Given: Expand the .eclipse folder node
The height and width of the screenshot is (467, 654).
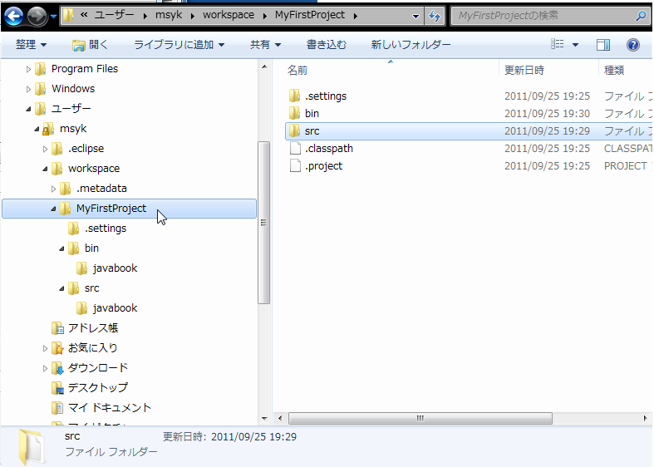Looking at the screenshot, I should (x=46, y=149).
